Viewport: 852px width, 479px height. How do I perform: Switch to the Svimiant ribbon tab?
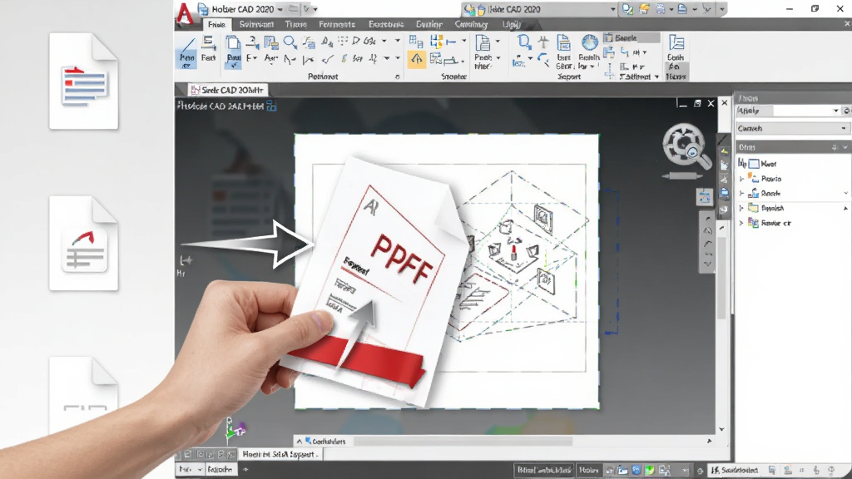[256, 24]
